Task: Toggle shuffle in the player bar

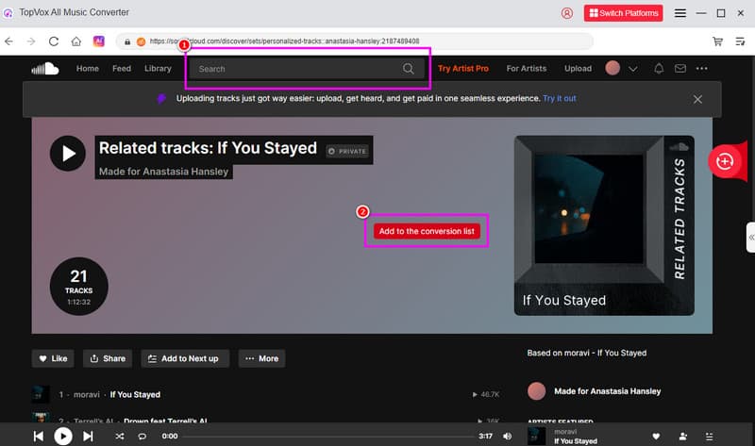Action: tap(120, 436)
